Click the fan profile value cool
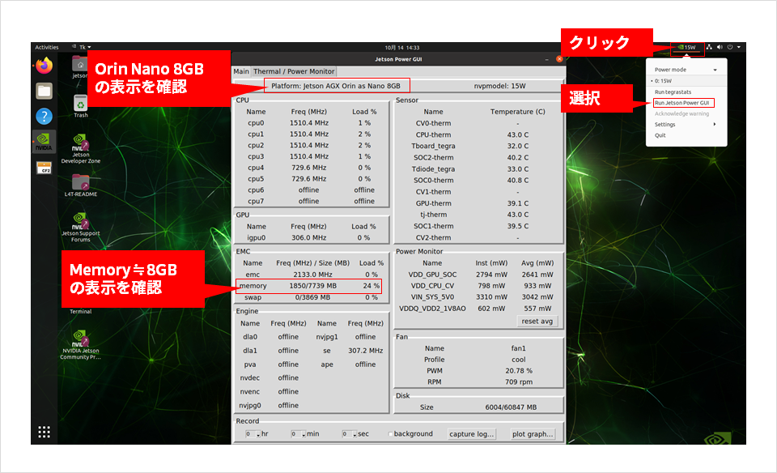777x473 pixels. click(518, 360)
